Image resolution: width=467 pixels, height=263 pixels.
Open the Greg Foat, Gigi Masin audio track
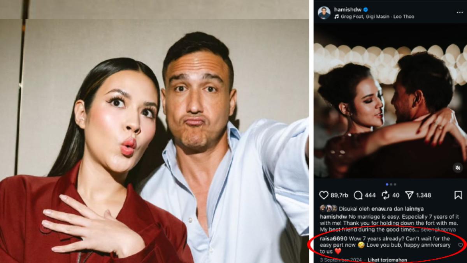coord(377,17)
